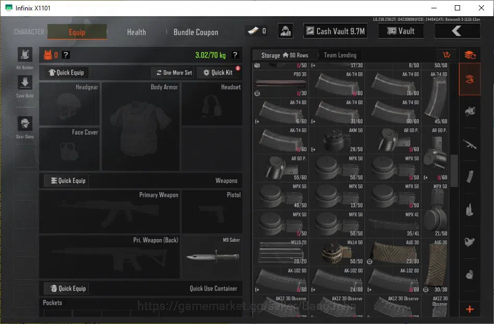Select the all-items storage filter icon
Image resolution: width=494 pixels, height=324 pixels.
click(x=470, y=79)
